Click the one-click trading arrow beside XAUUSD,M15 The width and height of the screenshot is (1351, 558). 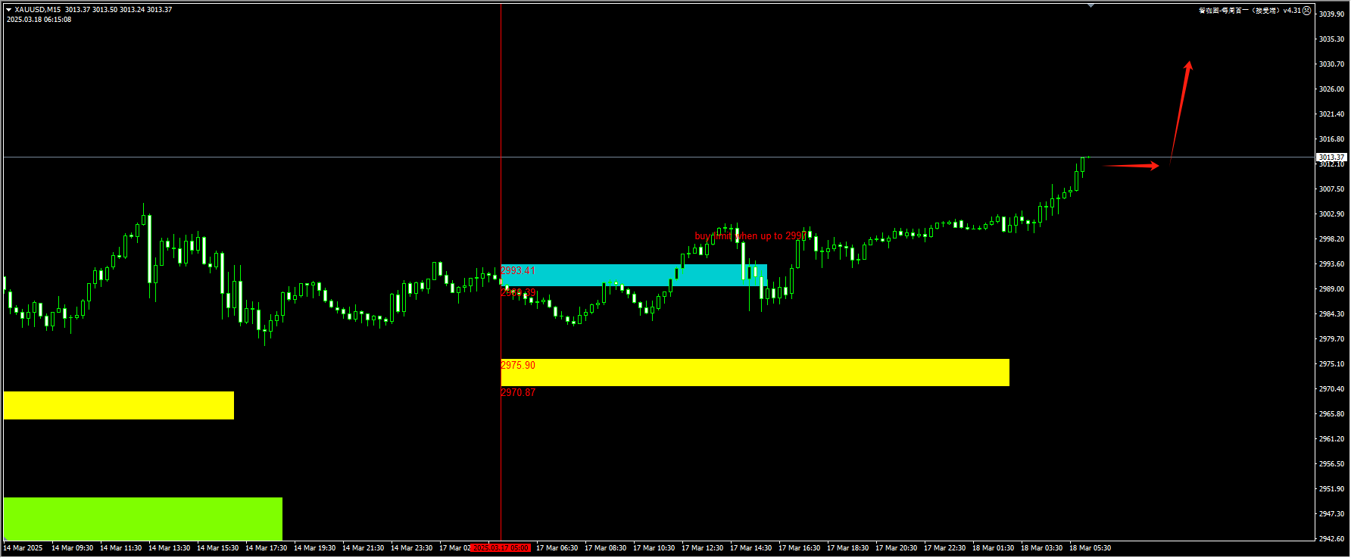(x=8, y=10)
